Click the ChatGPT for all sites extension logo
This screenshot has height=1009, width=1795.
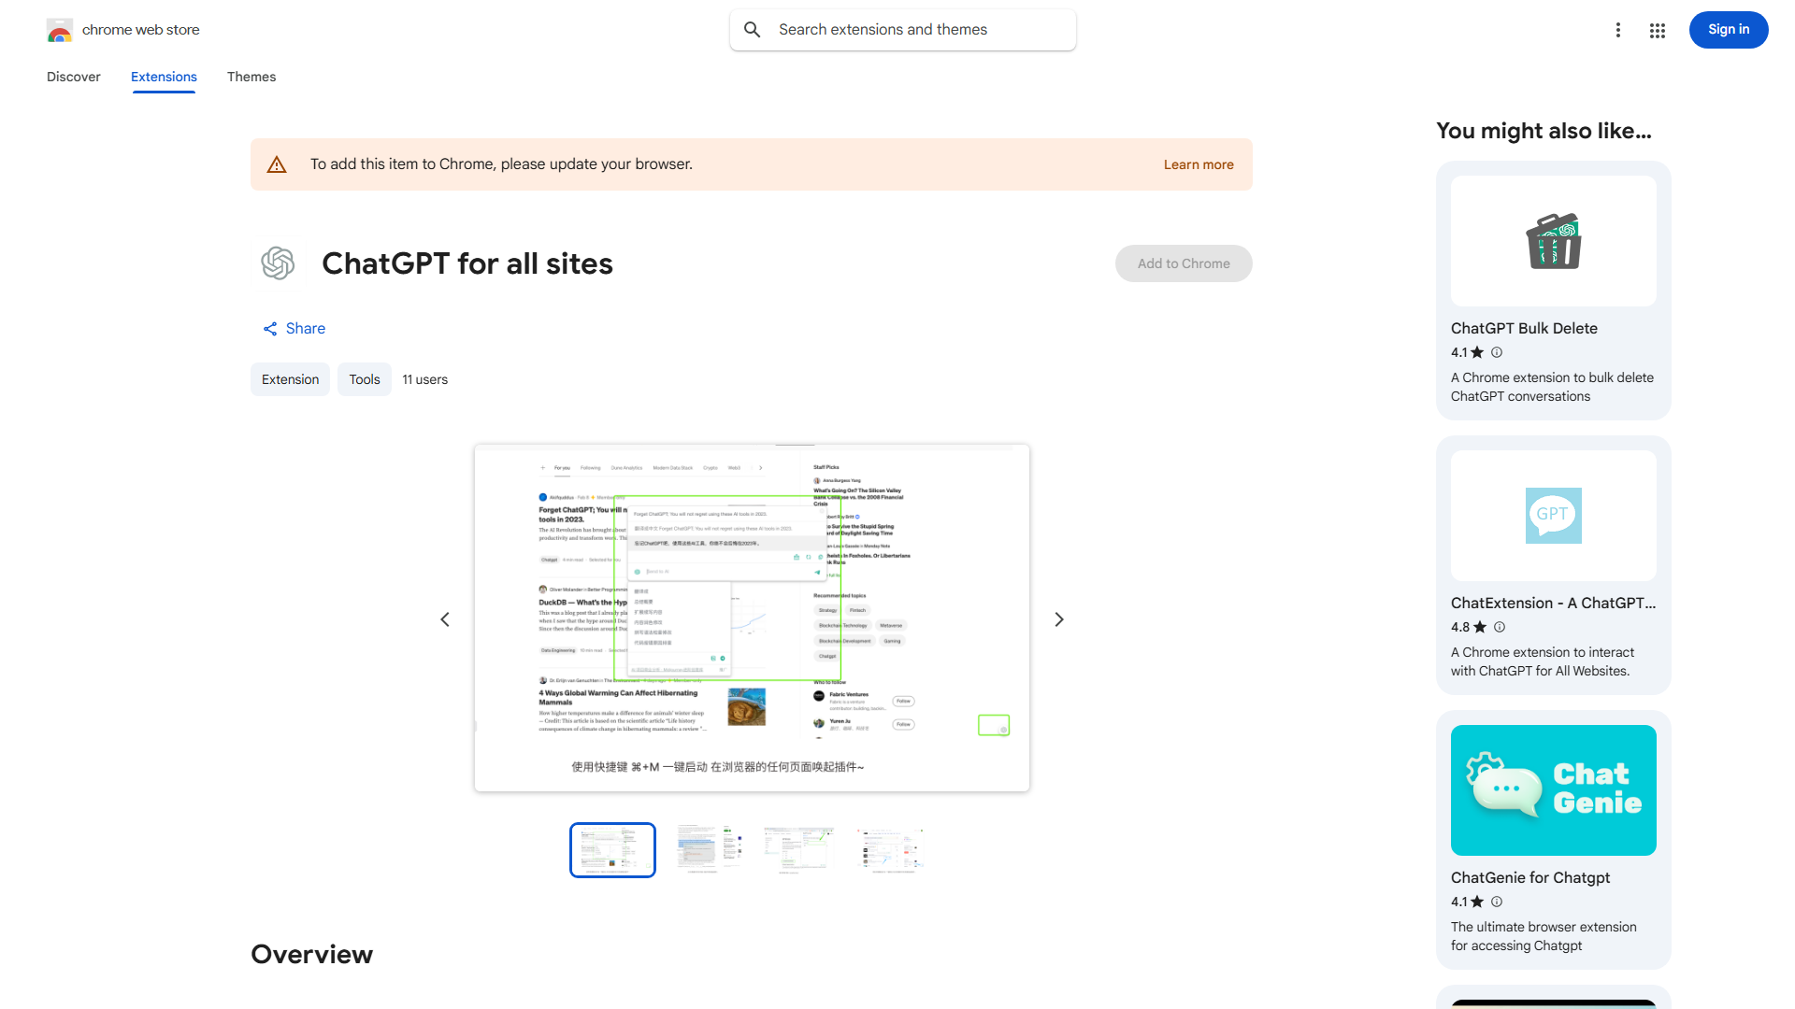pyautogui.click(x=278, y=263)
